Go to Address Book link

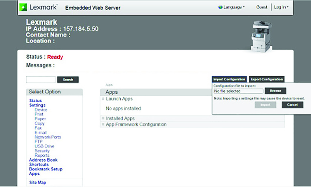[43, 160]
